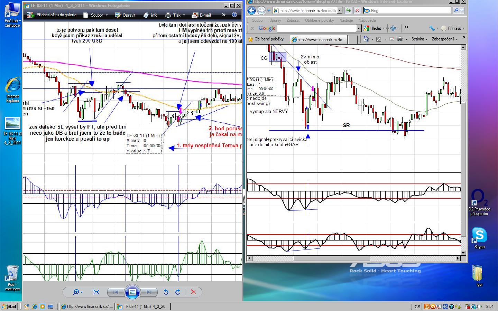Go to the next photo
Screen dimensions: 498x311
click(x=149, y=292)
